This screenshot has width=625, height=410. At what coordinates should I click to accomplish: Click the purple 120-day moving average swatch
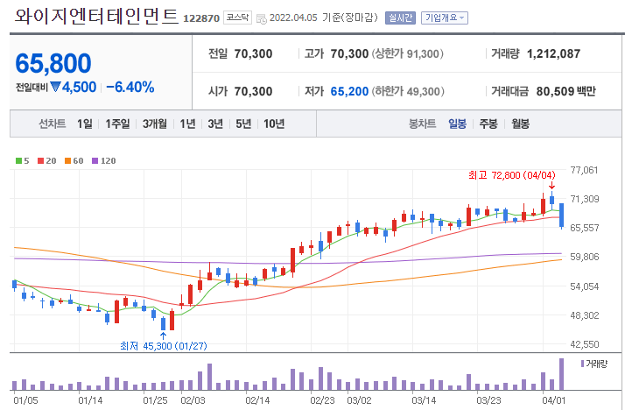pos(95,160)
